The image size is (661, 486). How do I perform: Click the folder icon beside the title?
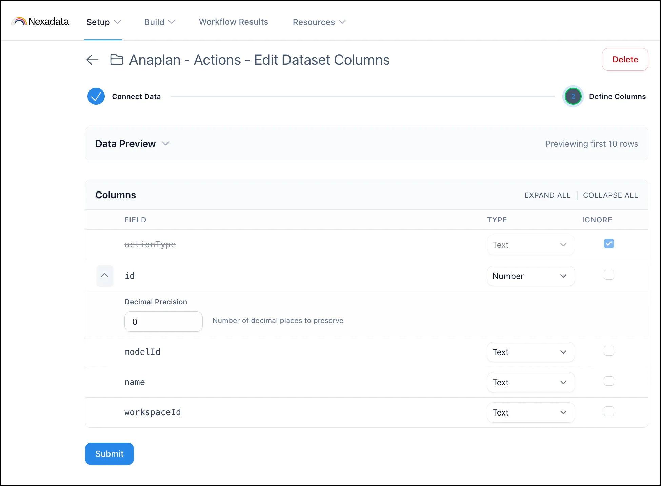[117, 60]
